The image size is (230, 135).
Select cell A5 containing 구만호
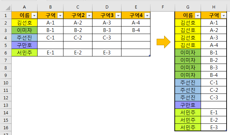tap(24, 45)
